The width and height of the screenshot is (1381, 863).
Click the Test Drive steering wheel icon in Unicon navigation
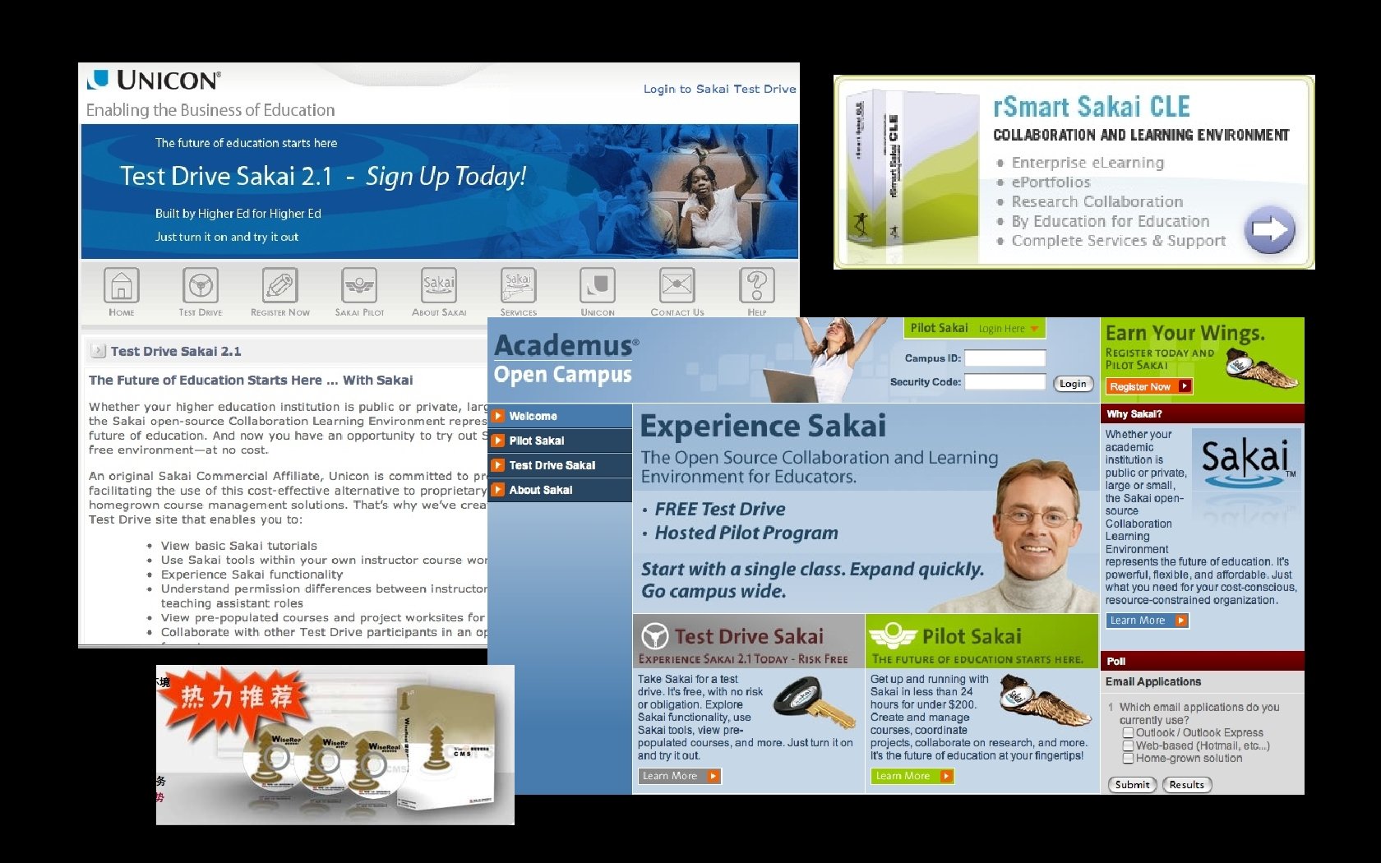[x=201, y=285]
